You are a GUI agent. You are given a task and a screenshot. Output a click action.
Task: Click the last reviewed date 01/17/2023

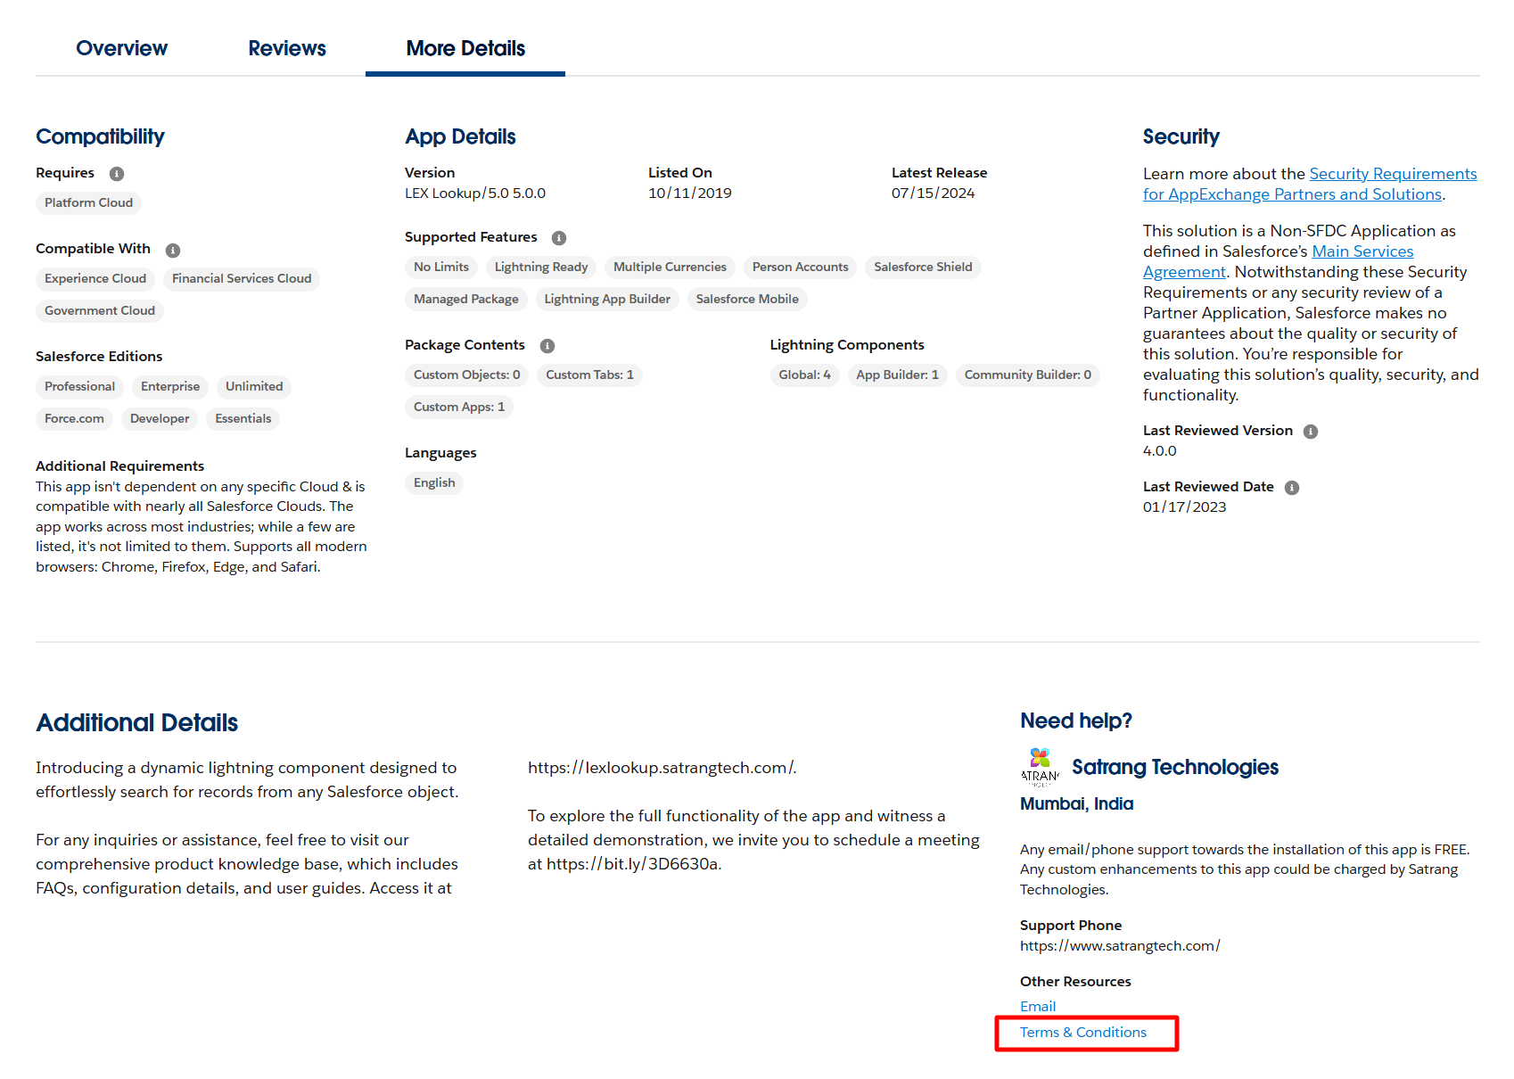tap(1184, 507)
